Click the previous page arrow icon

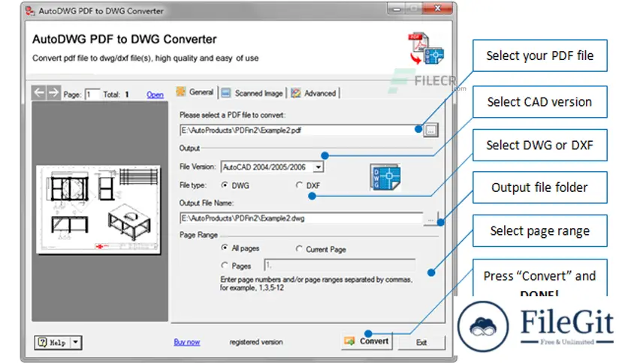click(x=39, y=93)
